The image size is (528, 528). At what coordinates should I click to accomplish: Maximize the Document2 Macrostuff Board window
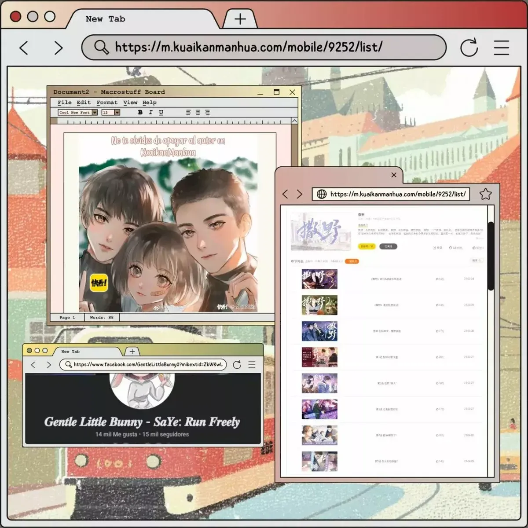pyautogui.click(x=276, y=92)
